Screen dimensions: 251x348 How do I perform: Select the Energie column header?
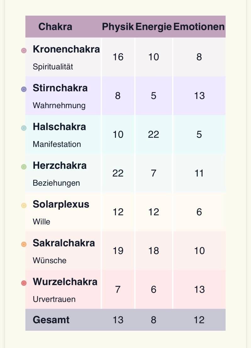click(153, 27)
